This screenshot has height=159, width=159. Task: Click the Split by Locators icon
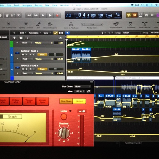(26, 24)
